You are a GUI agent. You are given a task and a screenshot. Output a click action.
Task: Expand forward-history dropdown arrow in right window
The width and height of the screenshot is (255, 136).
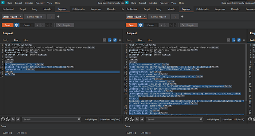click(x=175, y=25)
